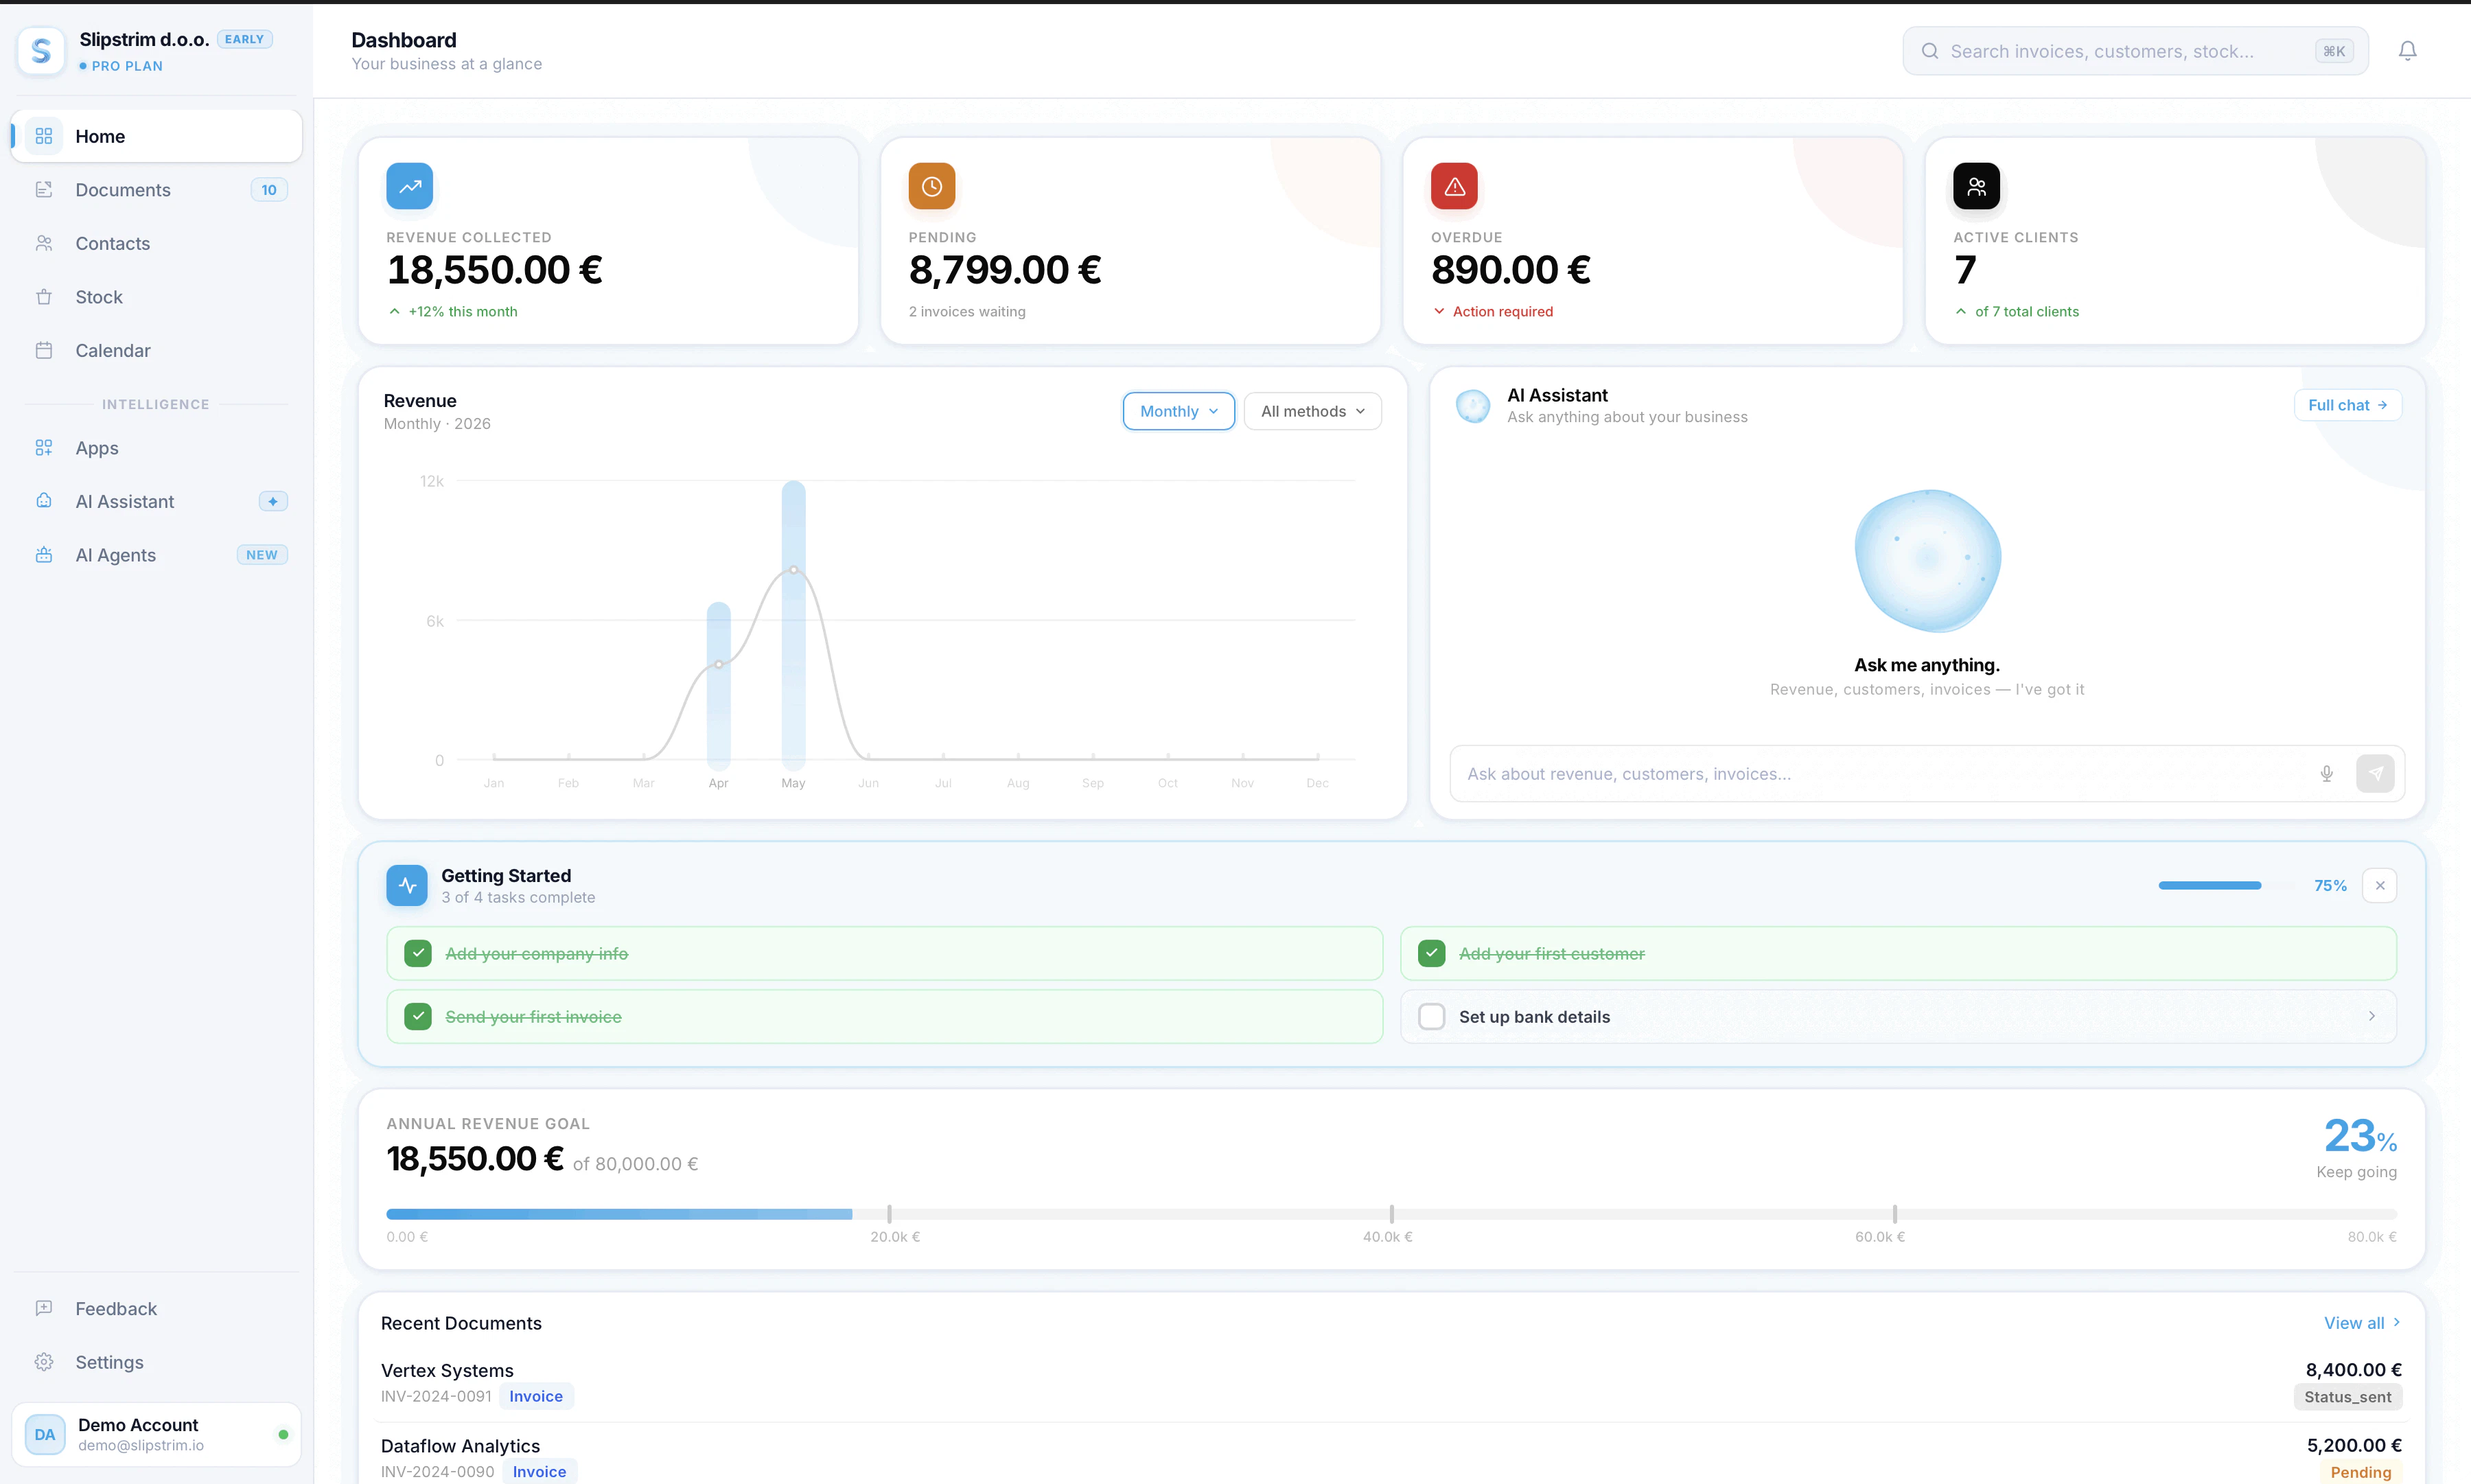Click the search magnifier icon
This screenshot has height=1484, width=2471.
click(x=1929, y=51)
